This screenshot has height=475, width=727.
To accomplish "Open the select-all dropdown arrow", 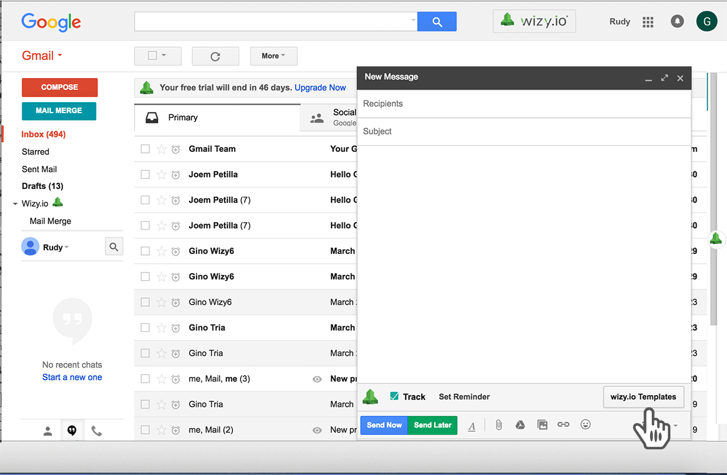I will coord(164,55).
